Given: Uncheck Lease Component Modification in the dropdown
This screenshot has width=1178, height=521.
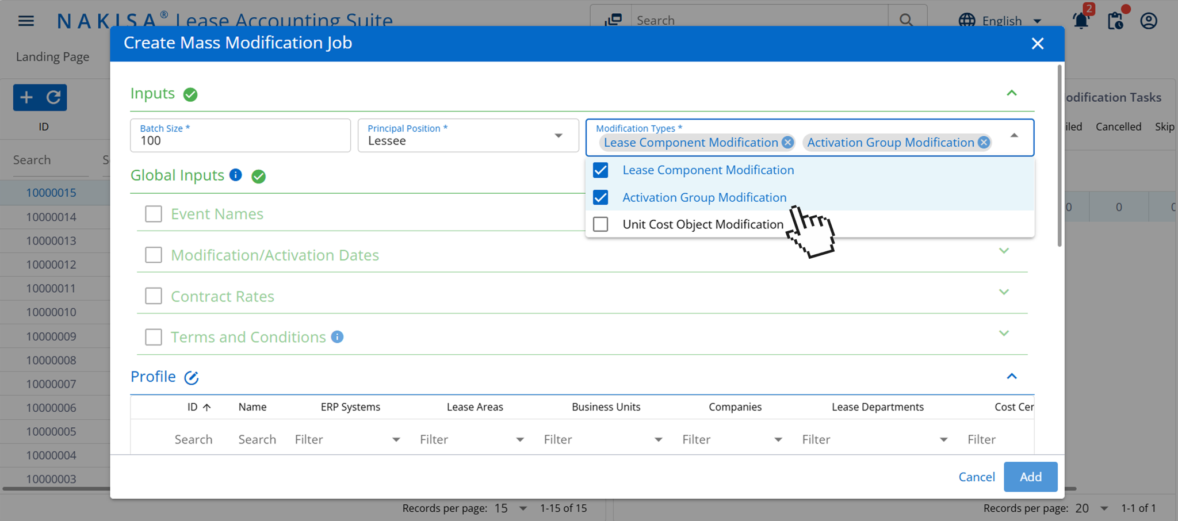Looking at the screenshot, I should click(600, 170).
